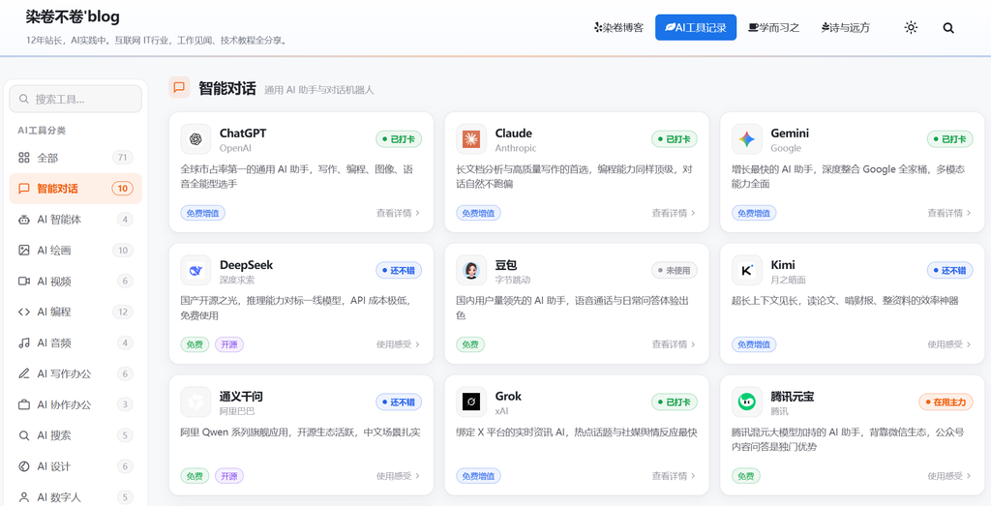Click the Grok logo icon
The width and height of the screenshot is (991, 506).
tap(471, 402)
